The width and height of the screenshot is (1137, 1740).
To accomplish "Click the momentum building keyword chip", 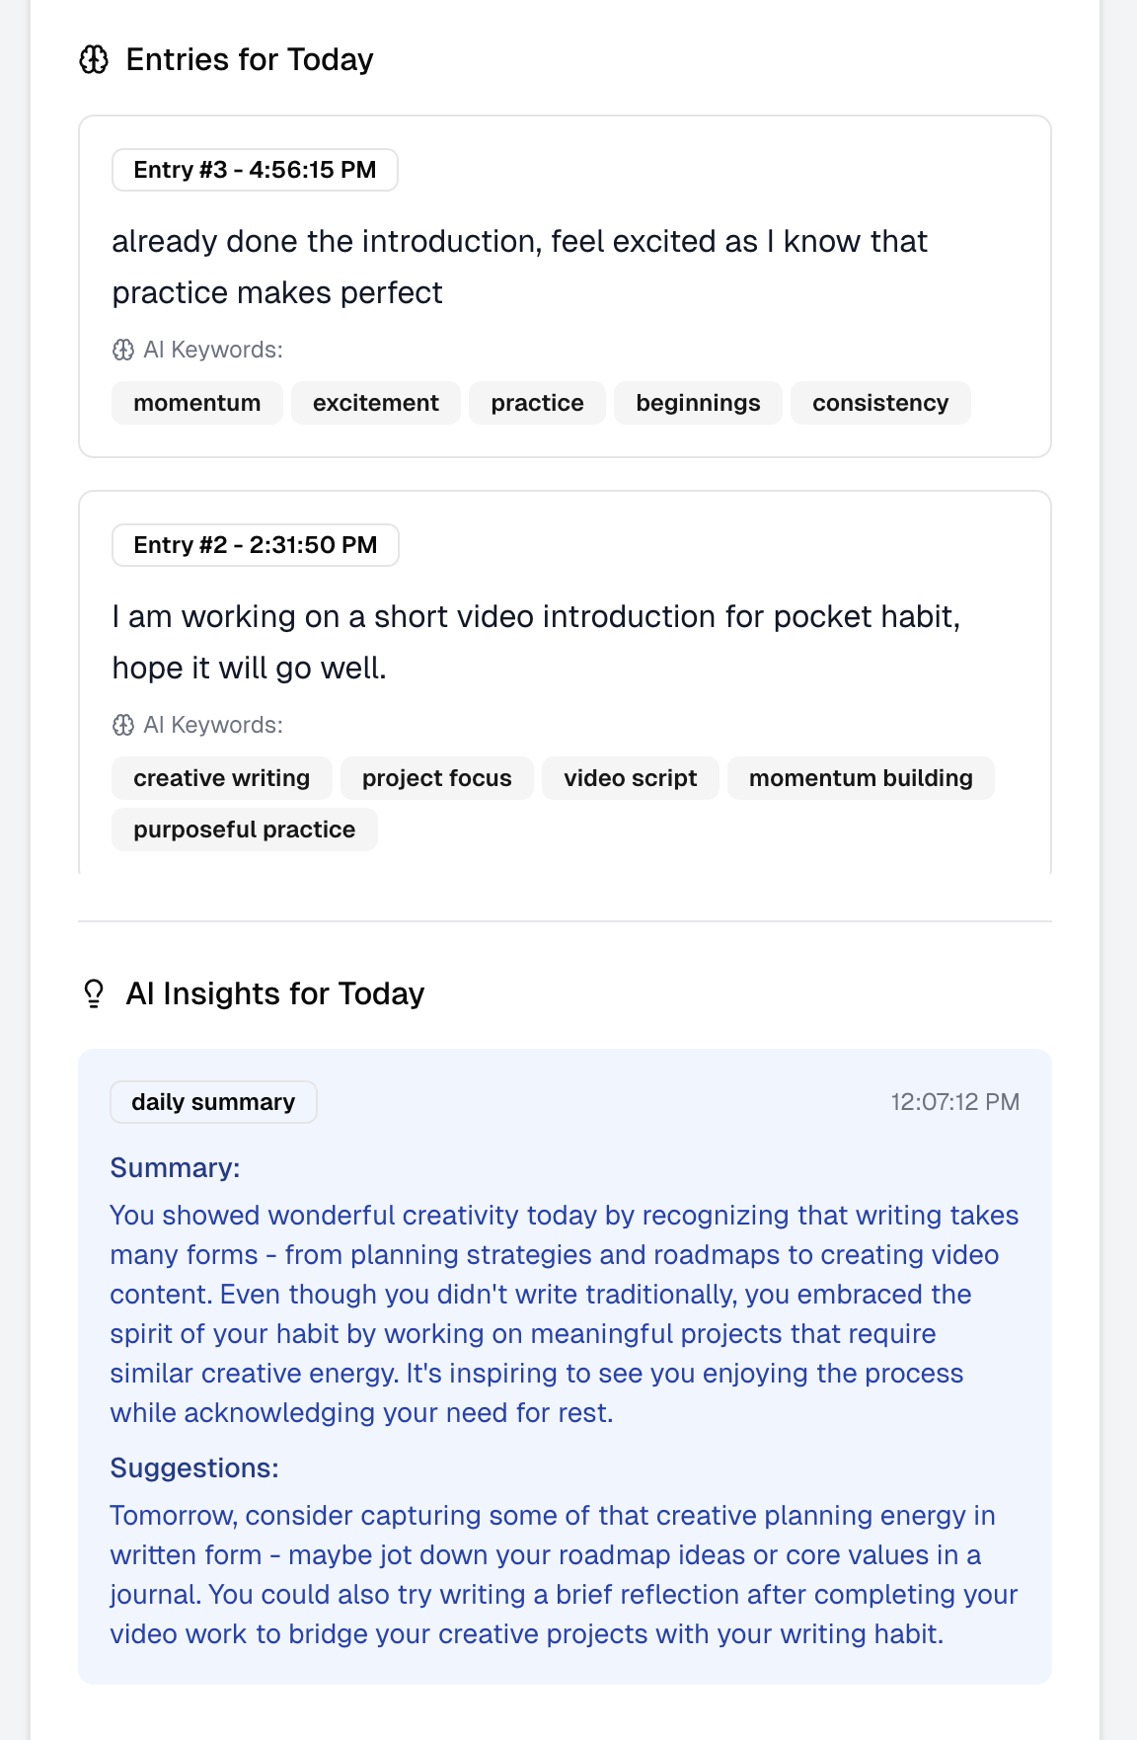I will coord(861,778).
